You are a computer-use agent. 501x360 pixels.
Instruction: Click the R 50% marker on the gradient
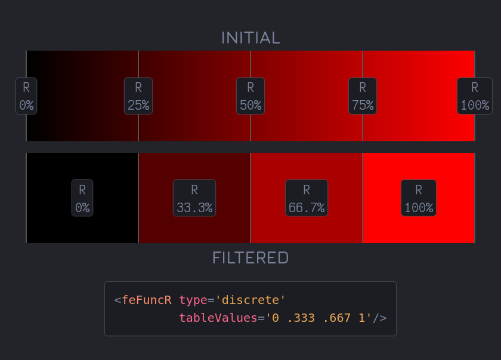250,96
